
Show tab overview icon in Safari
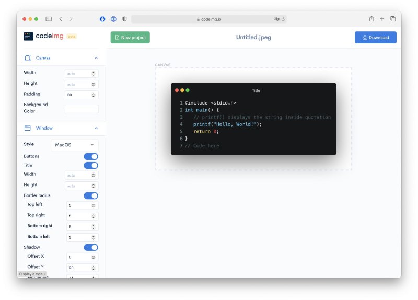[393, 19]
